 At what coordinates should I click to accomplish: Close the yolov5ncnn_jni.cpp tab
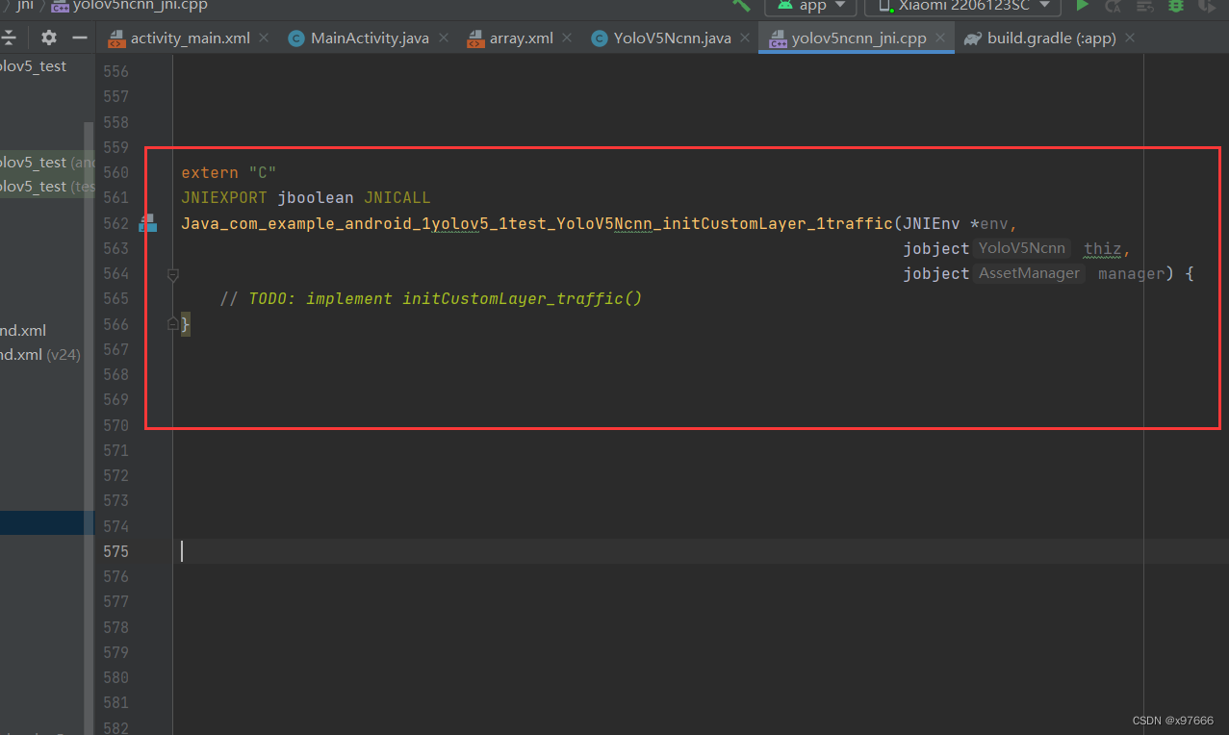pos(940,38)
